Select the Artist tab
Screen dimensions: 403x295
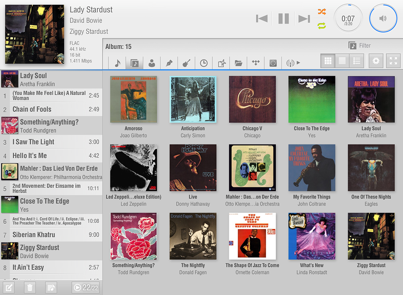click(x=152, y=63)
